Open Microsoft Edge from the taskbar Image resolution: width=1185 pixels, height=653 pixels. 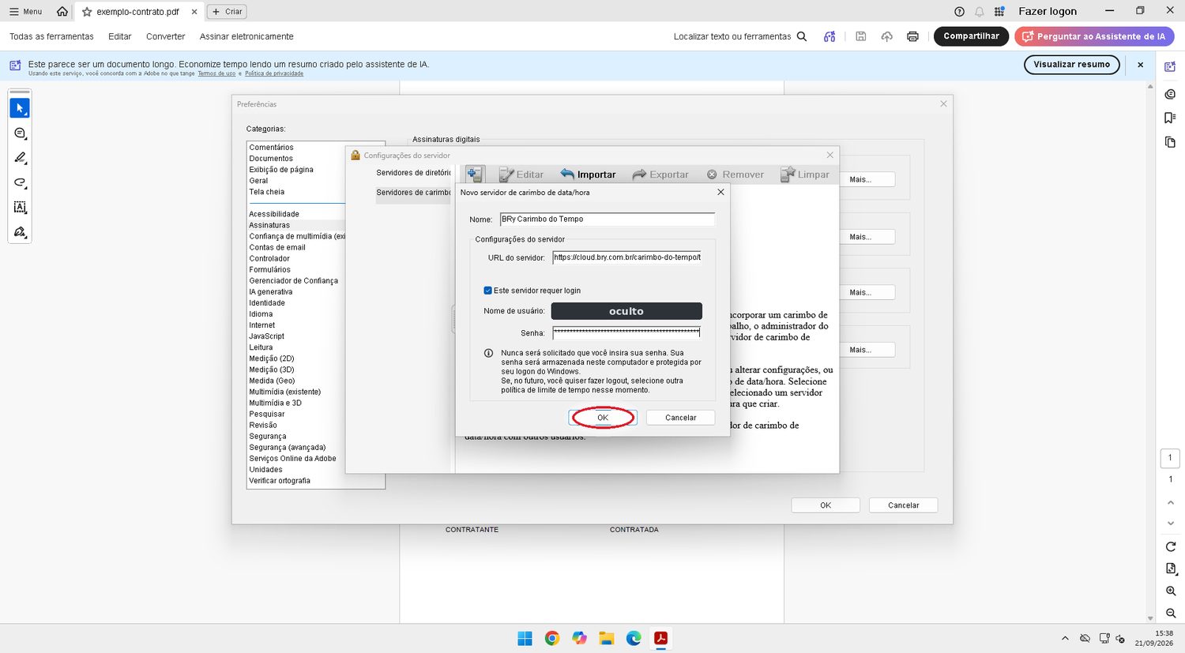tap(634, 638)
